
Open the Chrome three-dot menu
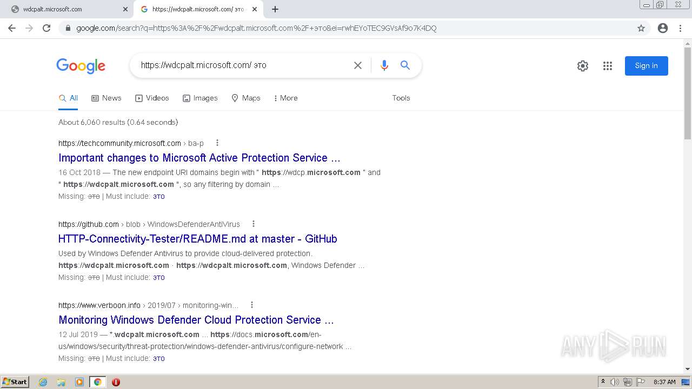pos(680,28)
